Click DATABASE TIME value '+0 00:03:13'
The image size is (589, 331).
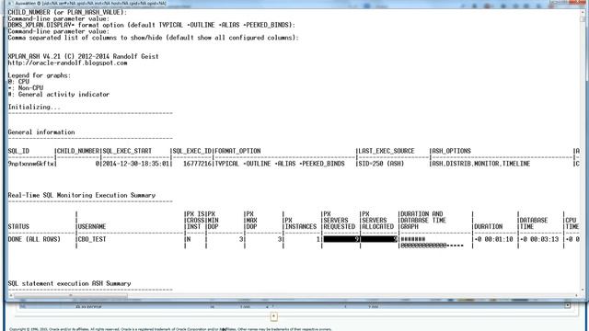pos(540,239)
